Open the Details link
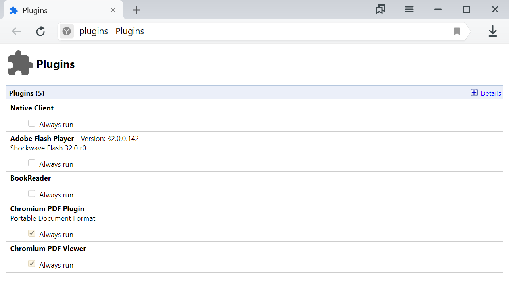Screen dimensions: 509x297 pyautogui.click(x=491, y=93)
